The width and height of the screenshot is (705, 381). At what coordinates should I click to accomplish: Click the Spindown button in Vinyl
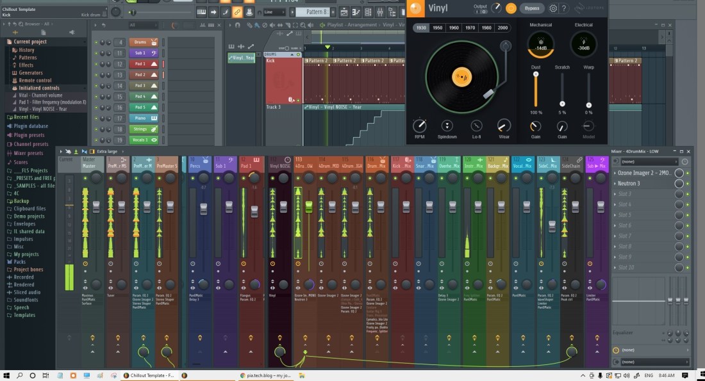(x=447, y=126)
